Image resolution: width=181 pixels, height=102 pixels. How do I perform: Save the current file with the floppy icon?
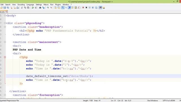click(5, 8)
